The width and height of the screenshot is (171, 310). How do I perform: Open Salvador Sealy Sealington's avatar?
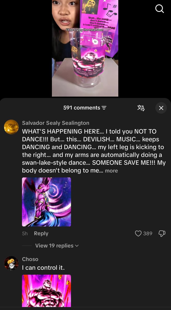11,127
